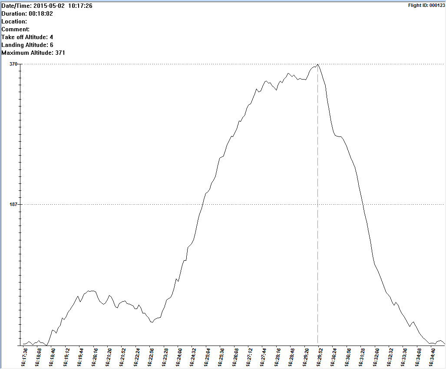
Task: Click the peak of the altitude curve
Action: click(318, 64)
